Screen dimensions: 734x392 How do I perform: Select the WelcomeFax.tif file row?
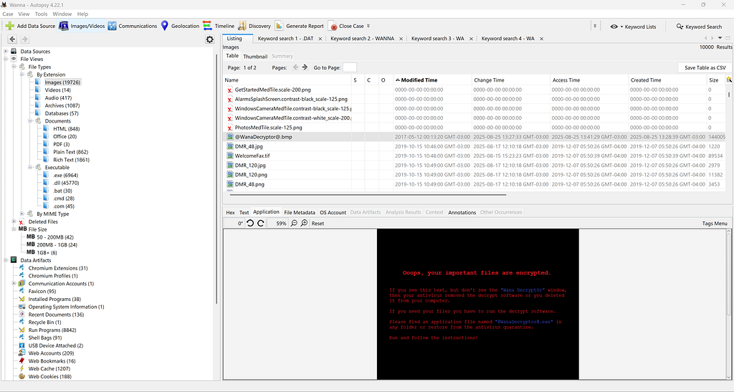click(x=476, y=156)
